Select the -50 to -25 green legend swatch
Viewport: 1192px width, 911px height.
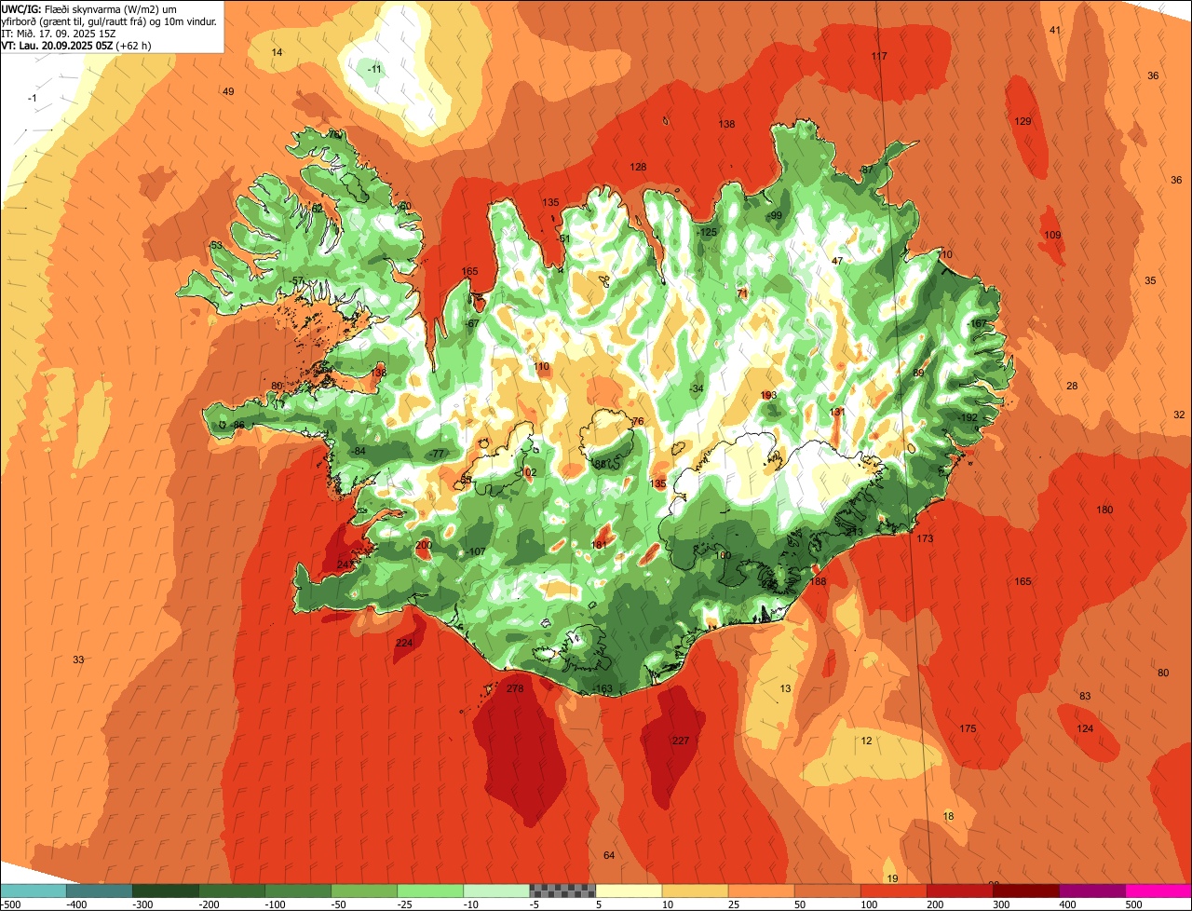(364, 891)
